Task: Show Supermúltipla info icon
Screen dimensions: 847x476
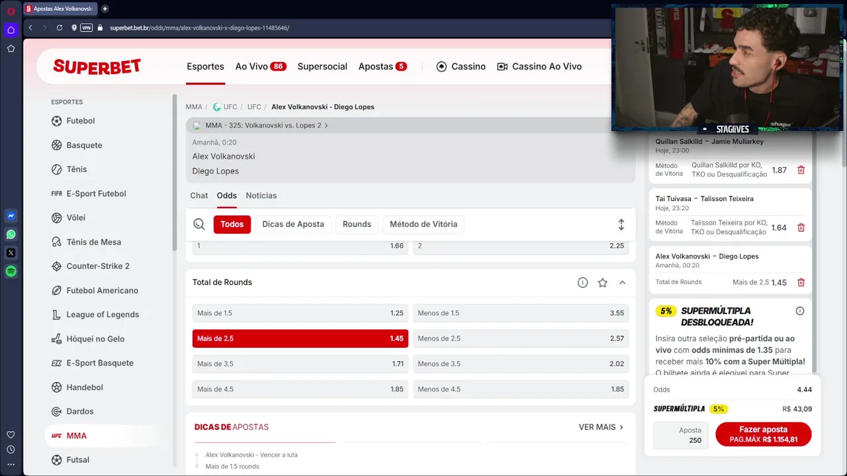Action: [799, 311]
